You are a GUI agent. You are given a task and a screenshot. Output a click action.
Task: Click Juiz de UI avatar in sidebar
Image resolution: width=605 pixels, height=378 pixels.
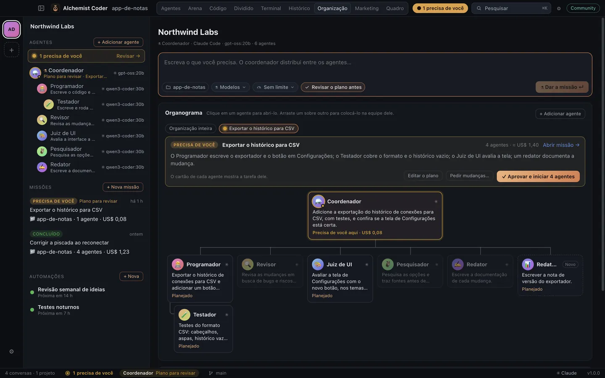tap(42, 136)
